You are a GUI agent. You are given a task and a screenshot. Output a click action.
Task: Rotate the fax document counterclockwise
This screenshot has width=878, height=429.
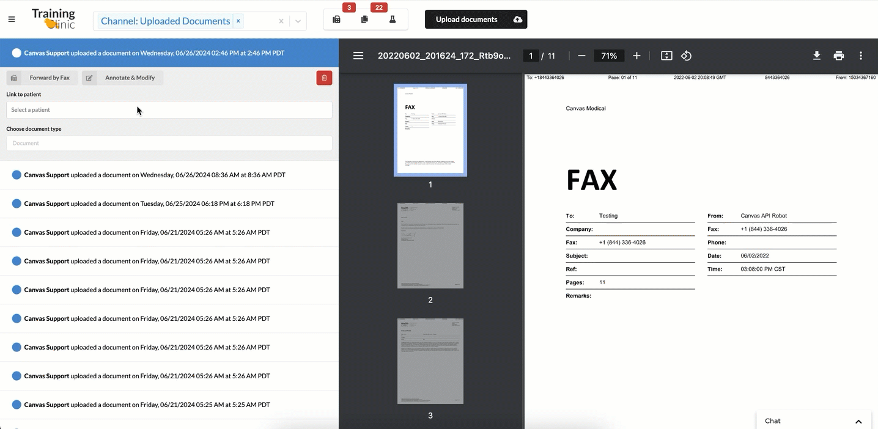686,55
